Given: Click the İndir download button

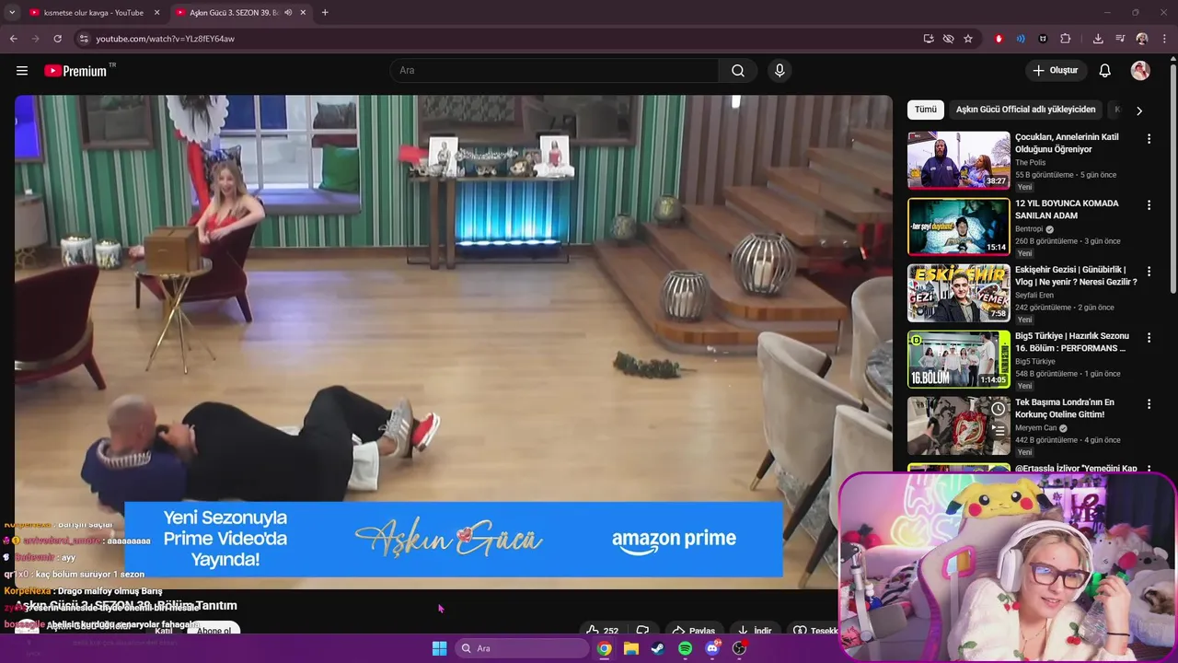Looking at the screenshot, I should [x=754, y=631].
